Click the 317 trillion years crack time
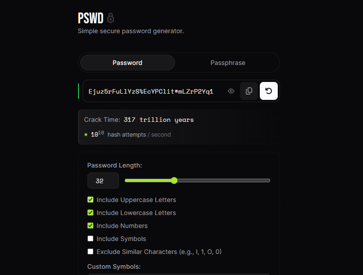Image resolution: width=363 pixels, height=275 pixels. pos(158,120)
